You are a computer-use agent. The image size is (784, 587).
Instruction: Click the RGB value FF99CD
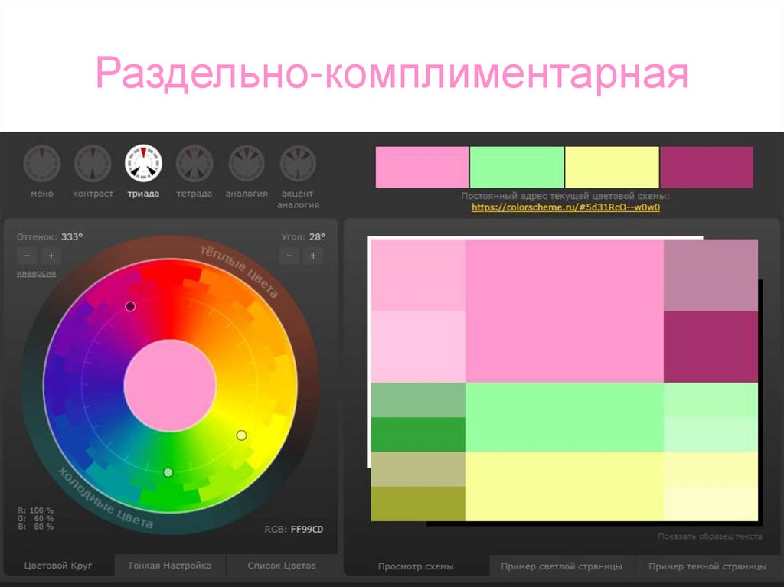point(307,530)
